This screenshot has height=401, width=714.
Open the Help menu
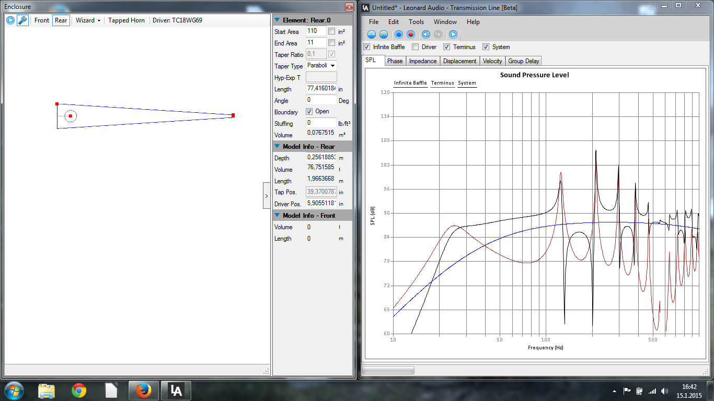click(473, 22)
